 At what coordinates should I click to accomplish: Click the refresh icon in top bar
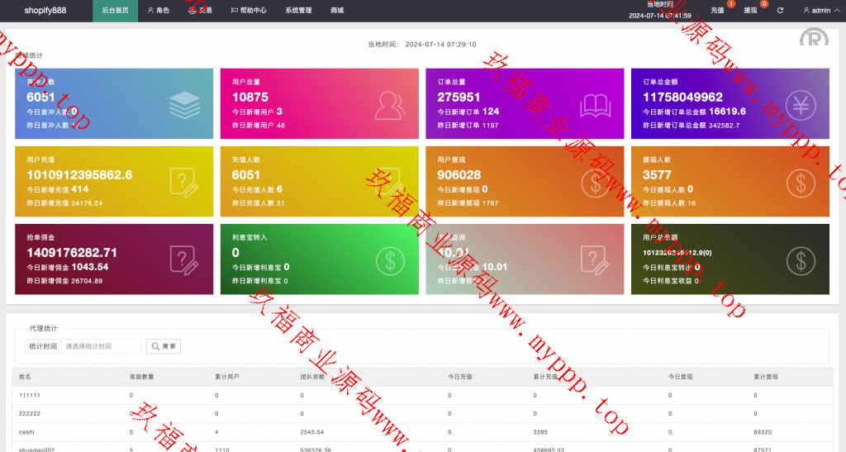(x=780, y=11)
